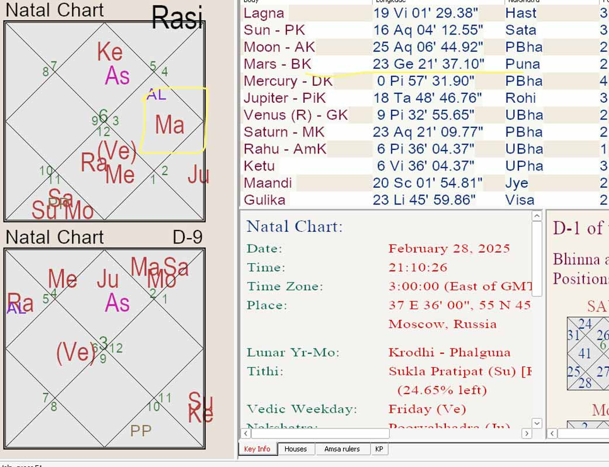The image size is (609, 467).
Task: Click the SAV ashtakavarga mini chart
Action: (x=587, y=353)
